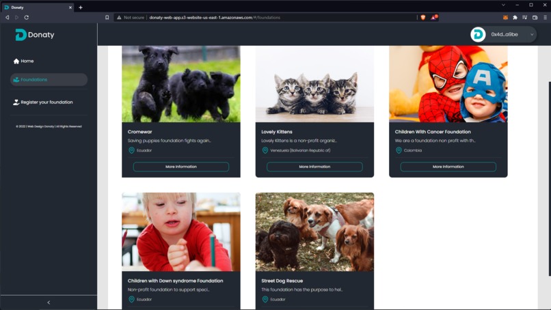
Task: Click the Not secure warning icon
Action: pyautogui.click(x=119, y=17)
